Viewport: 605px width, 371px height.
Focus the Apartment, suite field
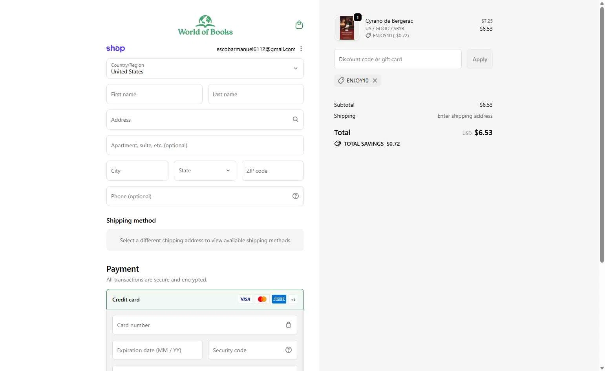[x=205, y=145]
